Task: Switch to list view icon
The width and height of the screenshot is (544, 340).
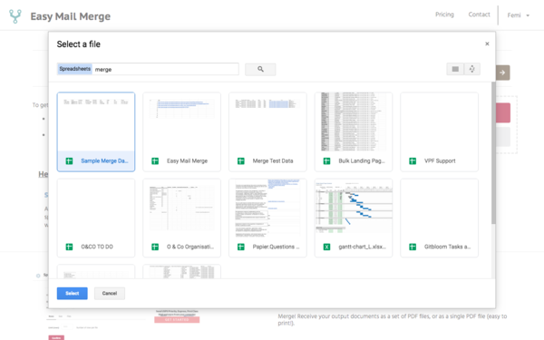Action: pyautogui.click(x=455, y=69)
